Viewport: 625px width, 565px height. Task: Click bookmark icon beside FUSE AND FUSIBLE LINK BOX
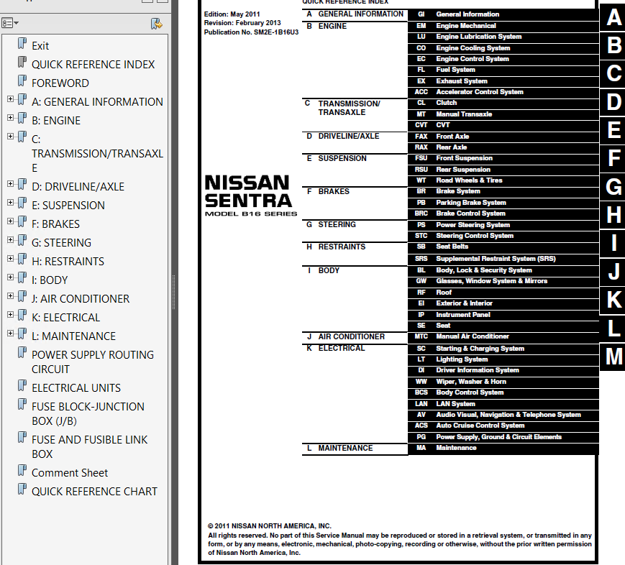22,438
